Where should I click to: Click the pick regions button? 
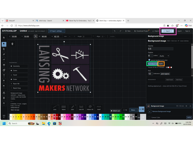point(165,74)
